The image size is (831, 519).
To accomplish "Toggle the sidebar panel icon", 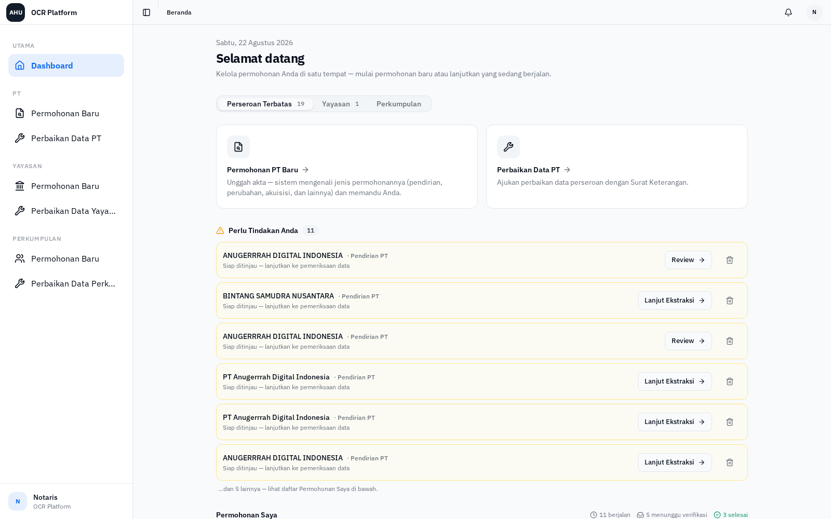I will [146, 12].
